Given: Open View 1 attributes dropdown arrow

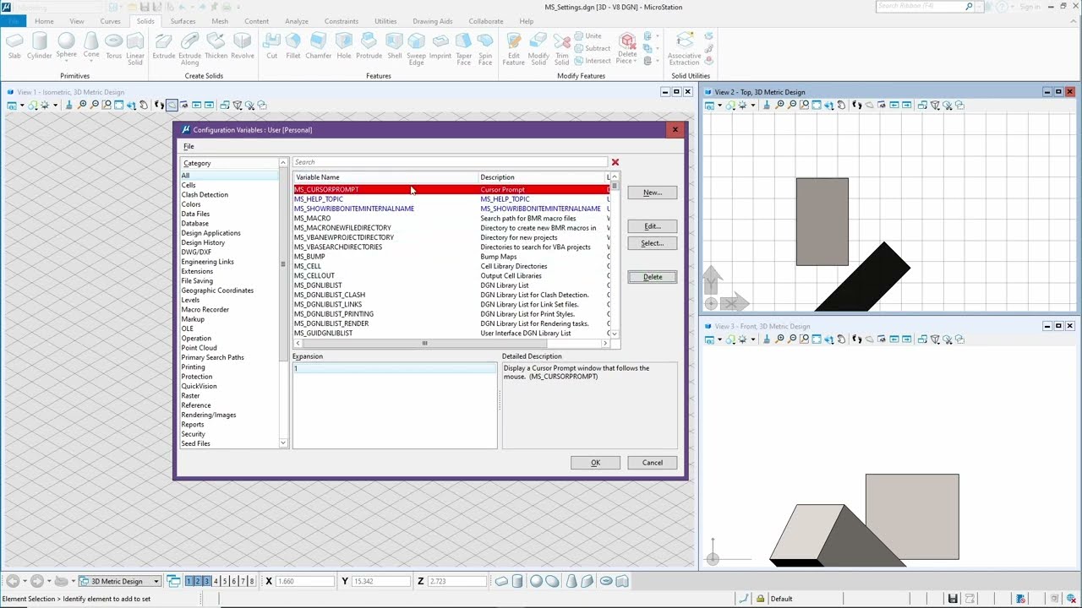Looking at the screenshot, I should (21, 106).
